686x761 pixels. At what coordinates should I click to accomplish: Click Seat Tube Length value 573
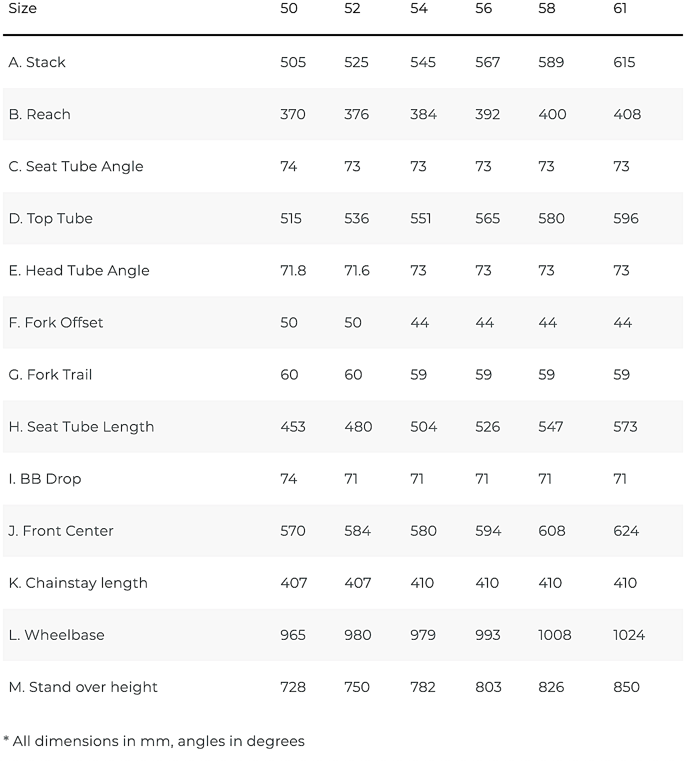point(625,427)
